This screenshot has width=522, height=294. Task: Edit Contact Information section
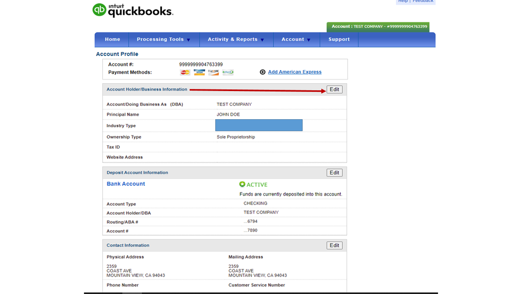coord(334,245)
